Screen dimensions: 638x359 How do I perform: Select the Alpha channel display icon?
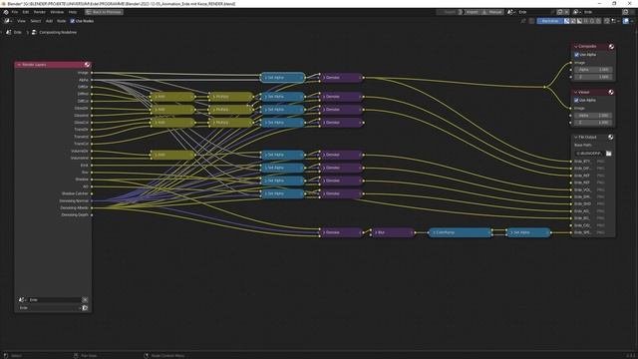pos(580,21)
